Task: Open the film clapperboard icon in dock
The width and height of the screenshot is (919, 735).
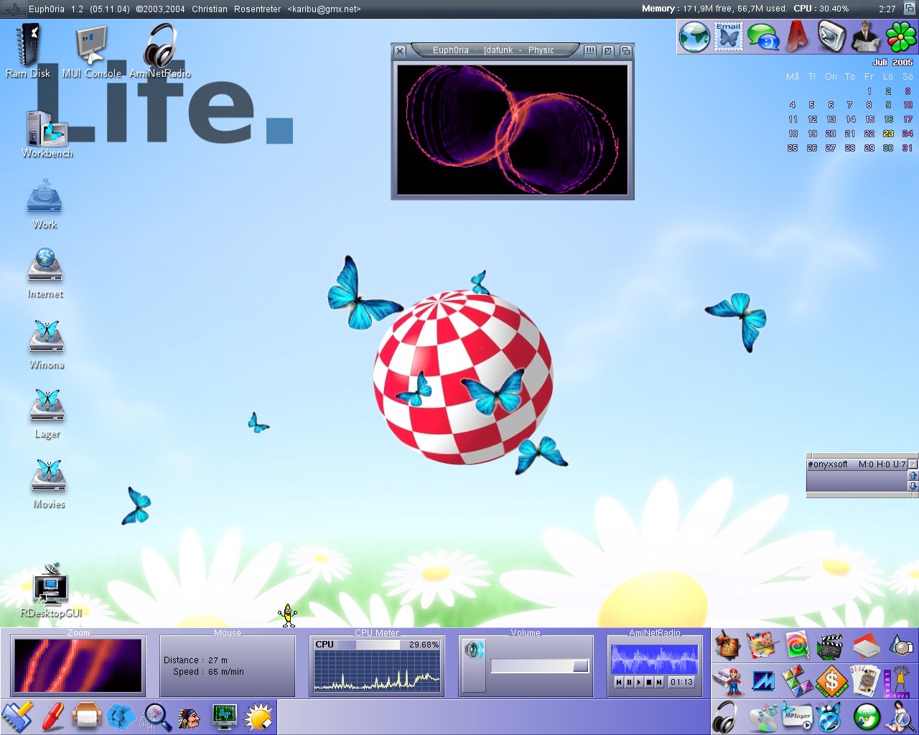Action: 831,646
